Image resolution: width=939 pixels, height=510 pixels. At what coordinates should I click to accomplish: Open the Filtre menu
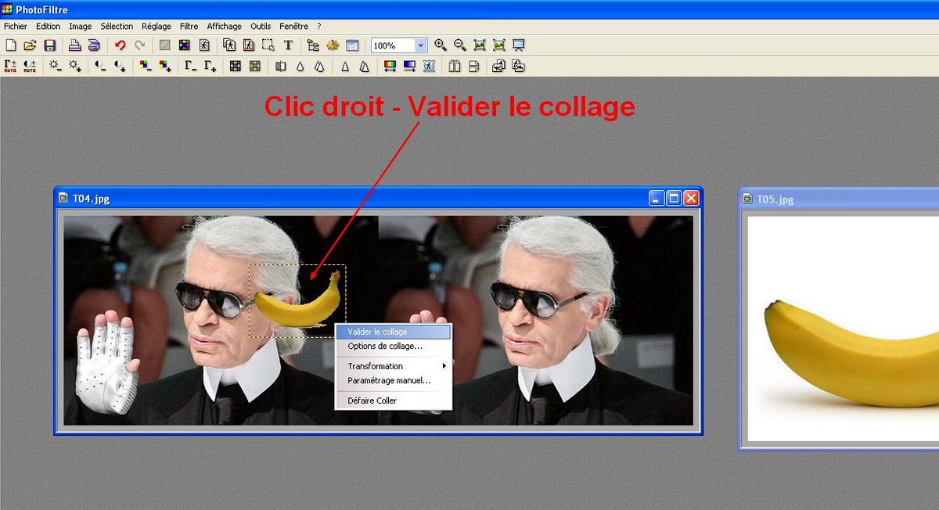tap(189, 26)
